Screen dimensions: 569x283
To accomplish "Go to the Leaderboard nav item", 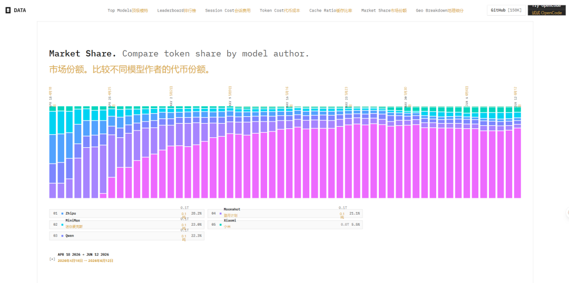I will pos(176,11).
